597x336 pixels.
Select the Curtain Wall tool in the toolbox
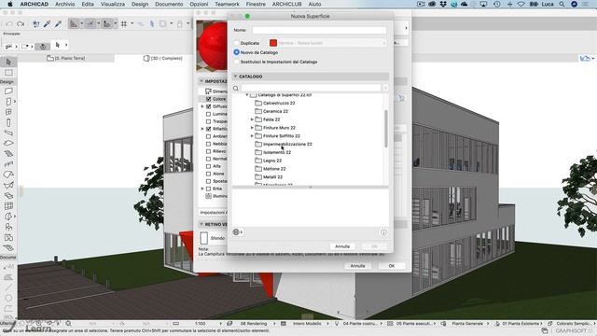pos(8,206)
